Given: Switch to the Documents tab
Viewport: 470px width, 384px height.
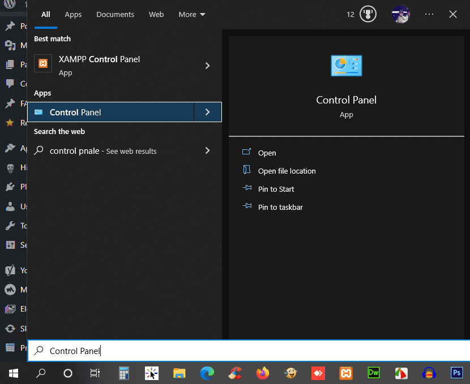Looking at the screenshot, I should pos(115,14).
